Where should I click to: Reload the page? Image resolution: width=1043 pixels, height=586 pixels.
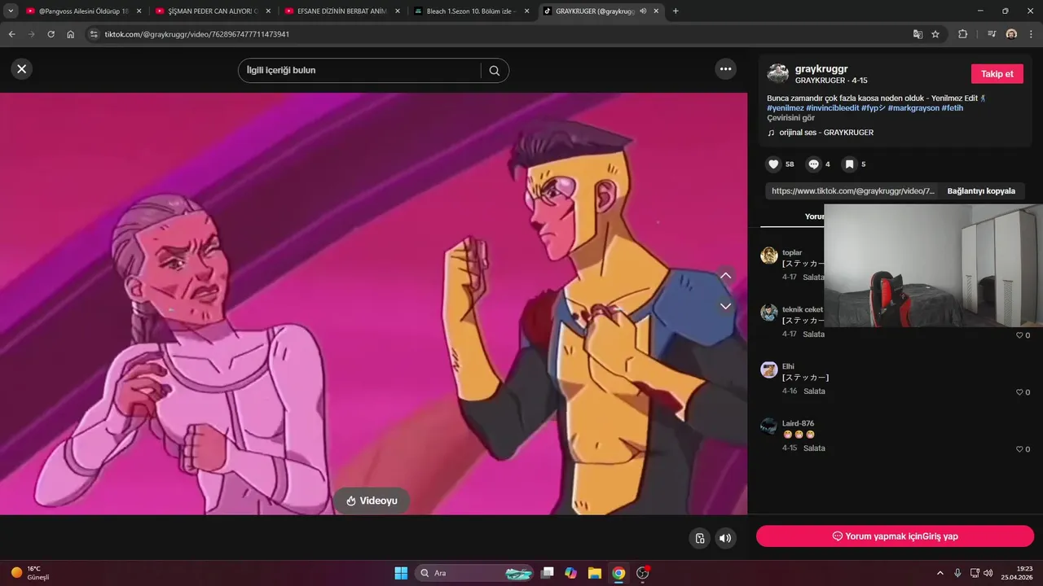[51, 34]
